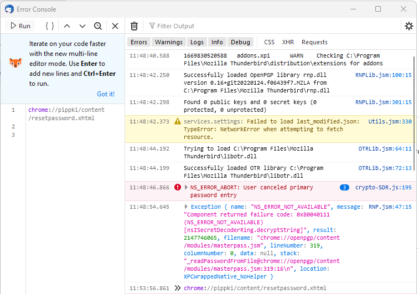Close the multi-line editor pane

click(115, 26)
